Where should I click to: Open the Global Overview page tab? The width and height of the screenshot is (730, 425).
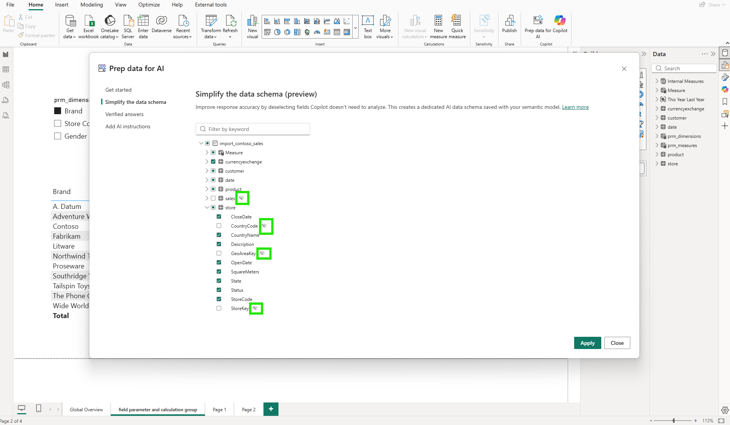[86, 409]
